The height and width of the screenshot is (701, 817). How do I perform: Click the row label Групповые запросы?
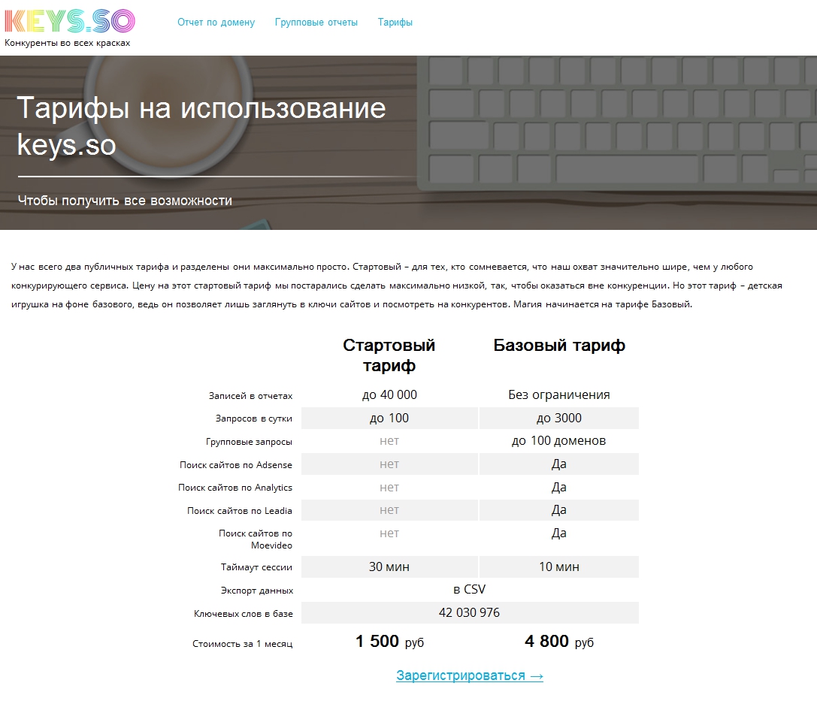point(249,442)
